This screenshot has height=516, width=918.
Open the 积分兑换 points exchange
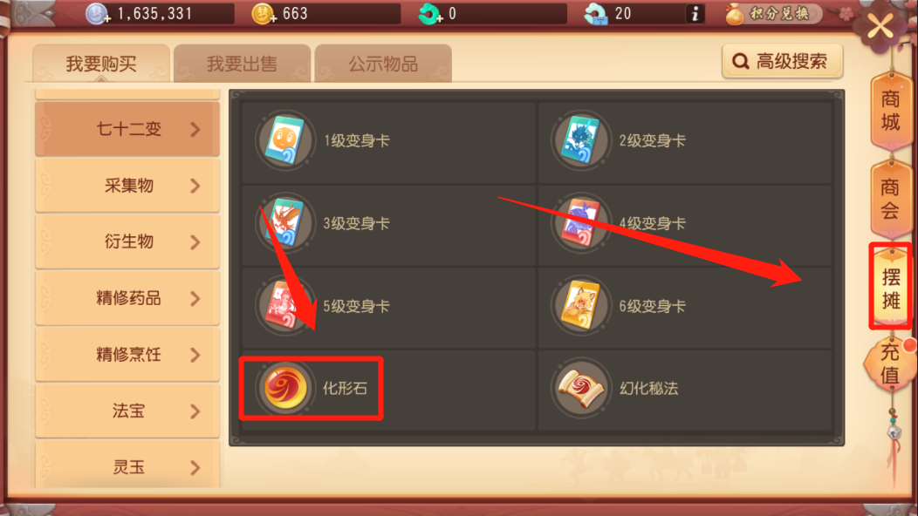(773, 13)
